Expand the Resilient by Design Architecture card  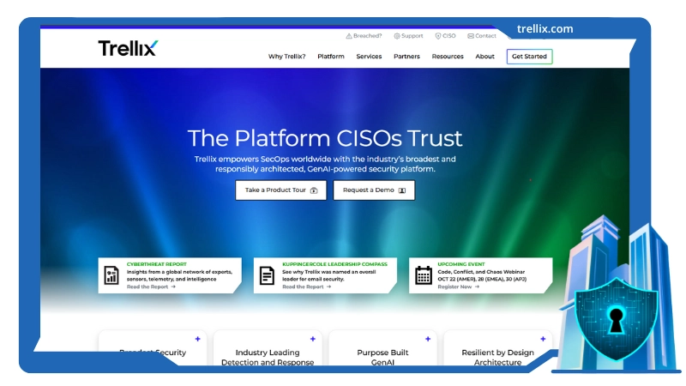[x=543, y=339]
